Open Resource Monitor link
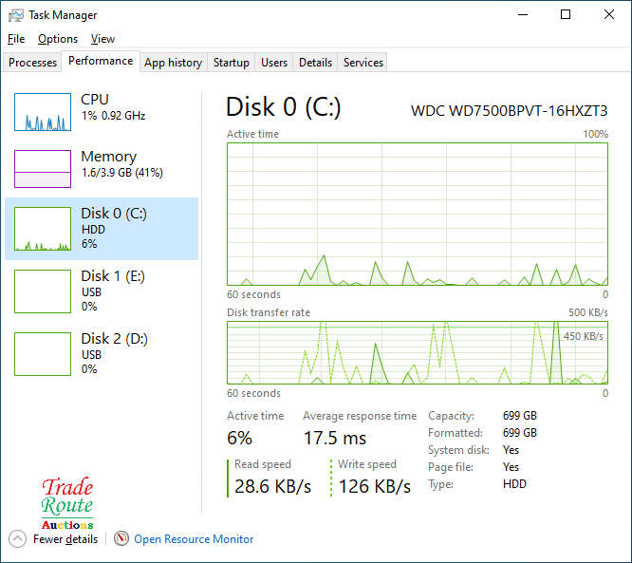Screen dimensions: 632x563 pos(194,539)
